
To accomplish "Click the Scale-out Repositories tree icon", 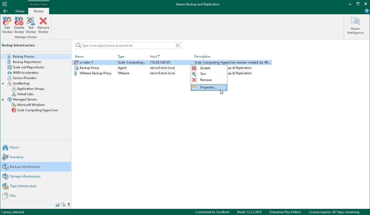I will pos(9,67).
